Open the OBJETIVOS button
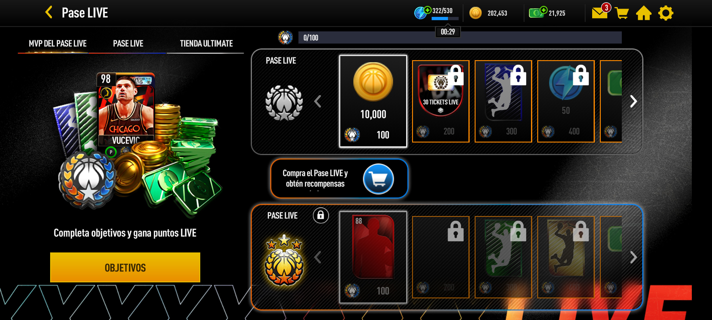Viewport: 712px width, 320px height. tap(125, 267)
